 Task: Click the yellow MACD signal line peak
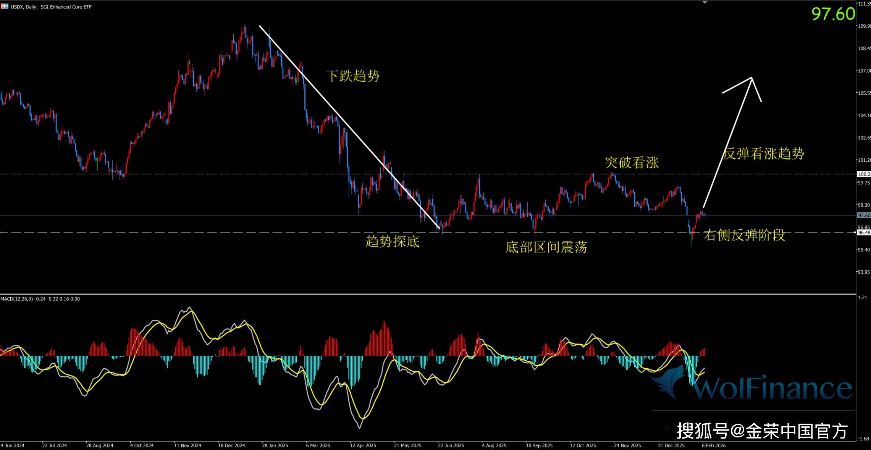point(192,312)
